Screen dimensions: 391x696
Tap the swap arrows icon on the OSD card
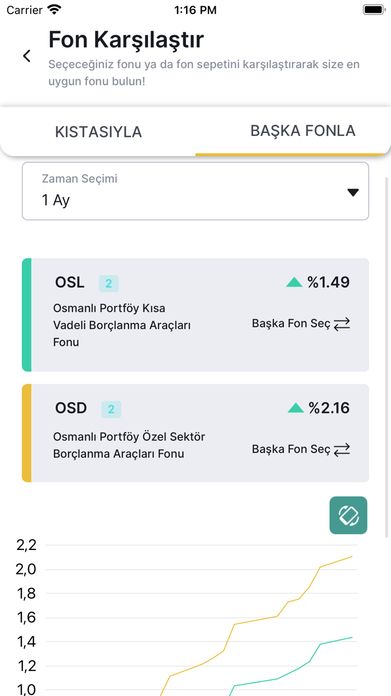[x=343, y=449]
